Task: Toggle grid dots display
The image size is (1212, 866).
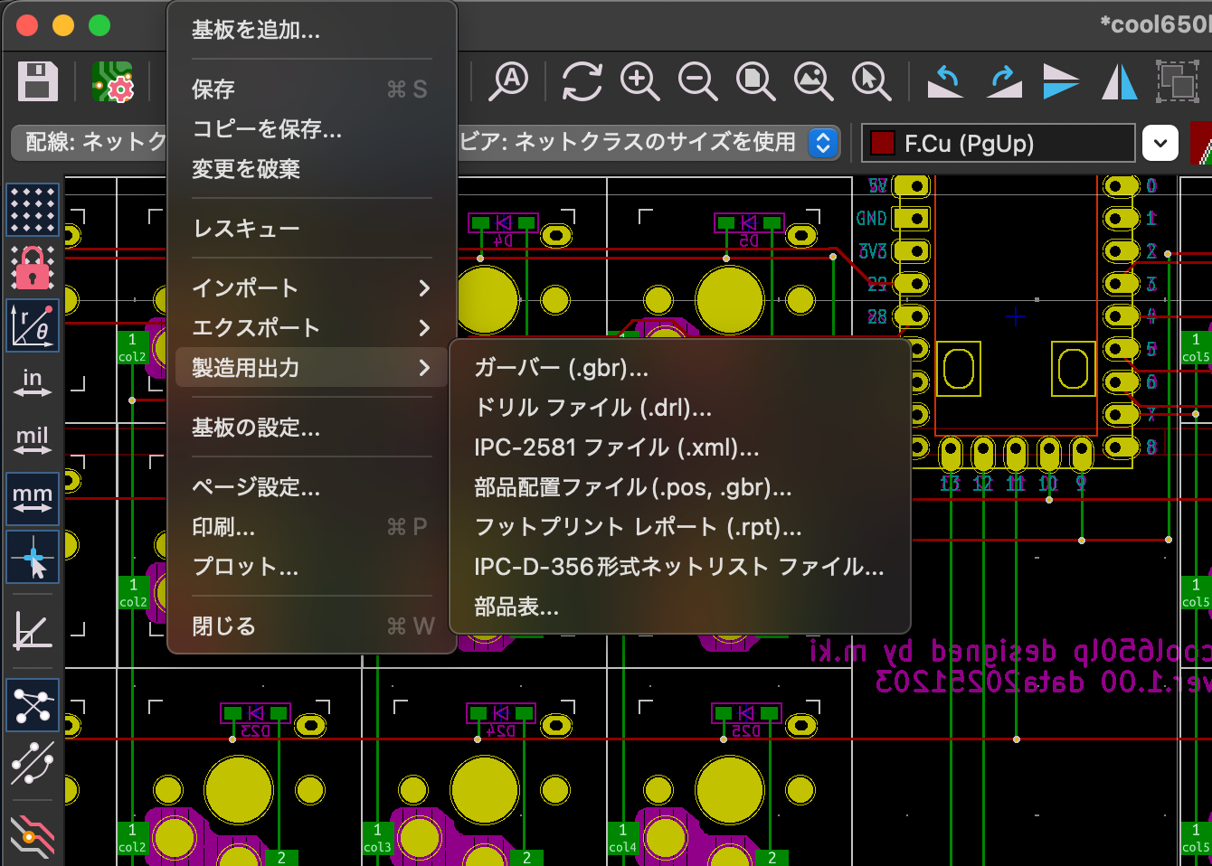Action: pyautogui.click(x=33, y=210)
